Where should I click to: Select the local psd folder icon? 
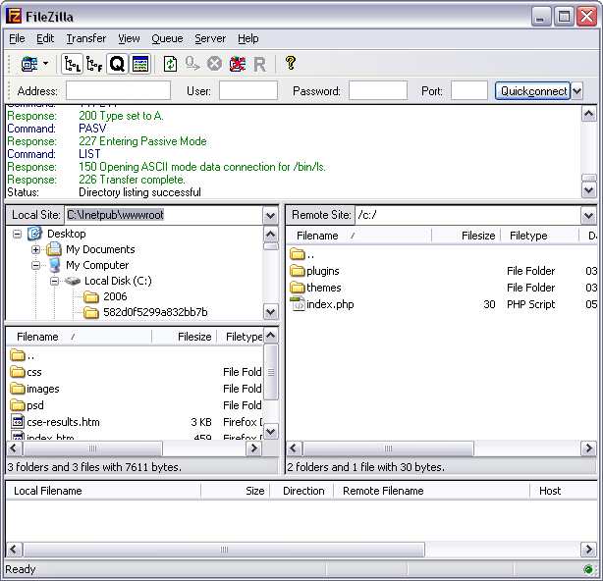point(18,405)
